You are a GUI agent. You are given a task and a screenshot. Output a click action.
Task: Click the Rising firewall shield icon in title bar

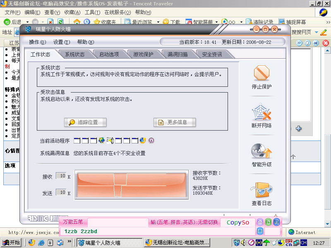coord(28,29)
